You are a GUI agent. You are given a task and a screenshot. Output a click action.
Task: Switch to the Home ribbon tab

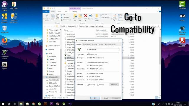pos(53,12)
